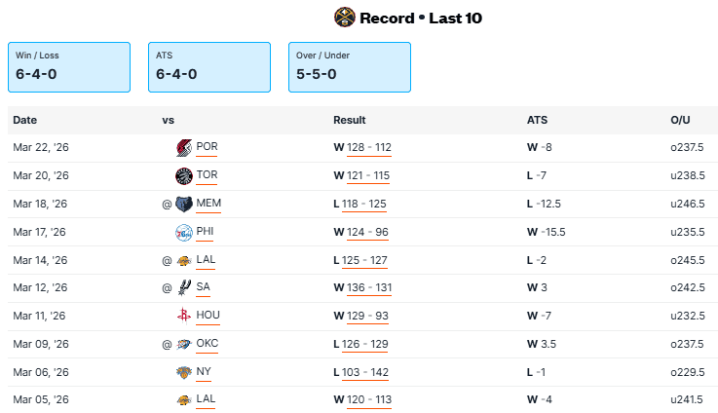The width and height of the screenshot is (718, 413).
Task: Click the Oklahoma City Thunder logo
Action: click(x=184, y=345)
